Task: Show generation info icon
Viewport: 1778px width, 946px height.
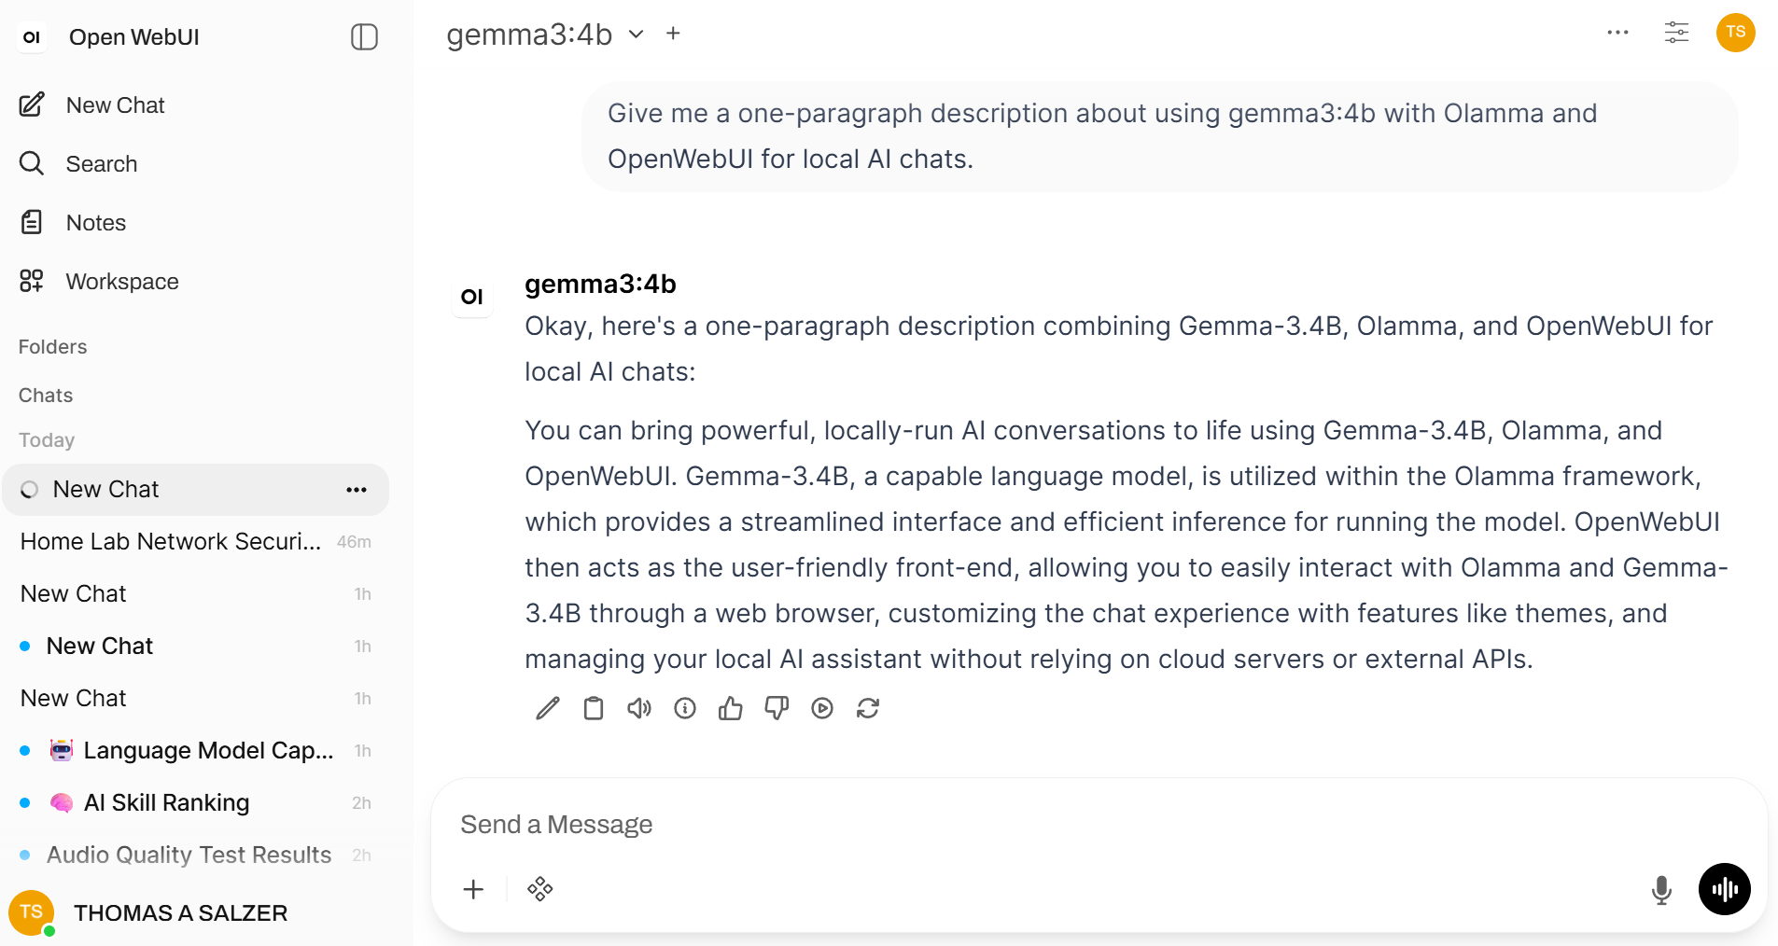Action: click(685, 708)
